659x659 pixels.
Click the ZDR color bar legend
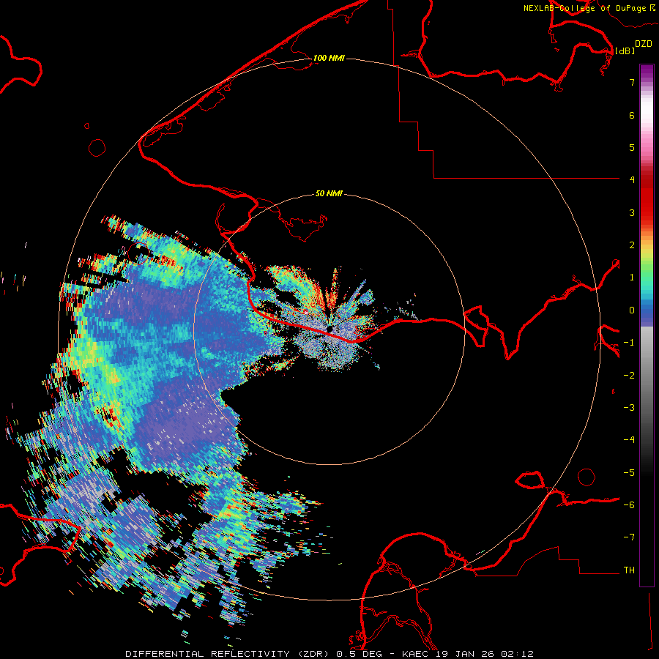pos(647,325)
